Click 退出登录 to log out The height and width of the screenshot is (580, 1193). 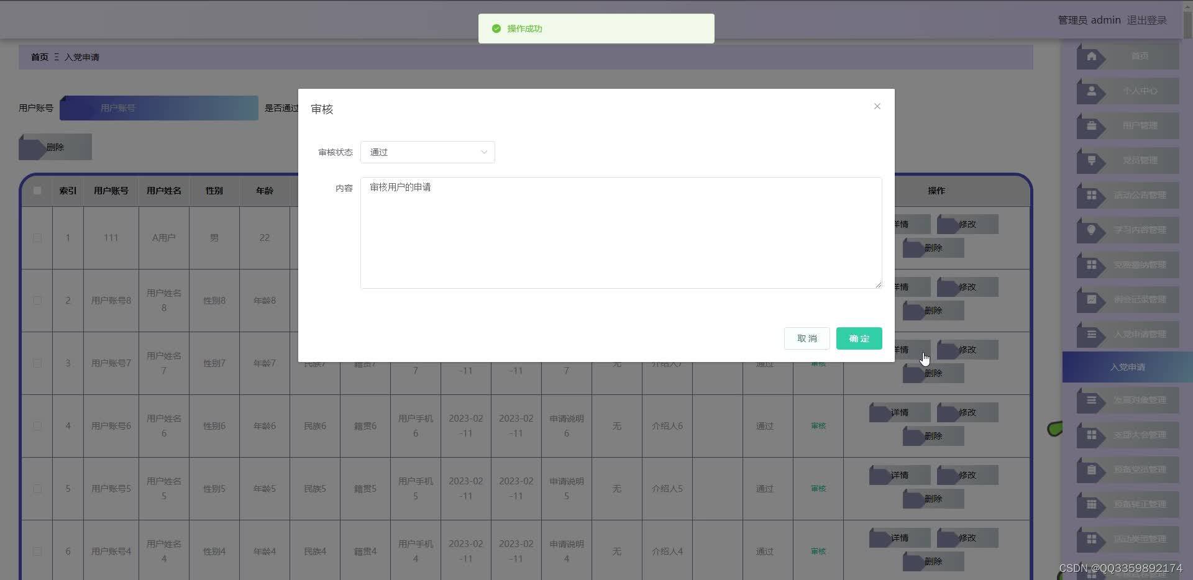click(x=1147, y=20)
